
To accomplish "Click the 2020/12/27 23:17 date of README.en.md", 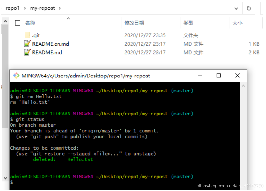I will pos(145,44).
